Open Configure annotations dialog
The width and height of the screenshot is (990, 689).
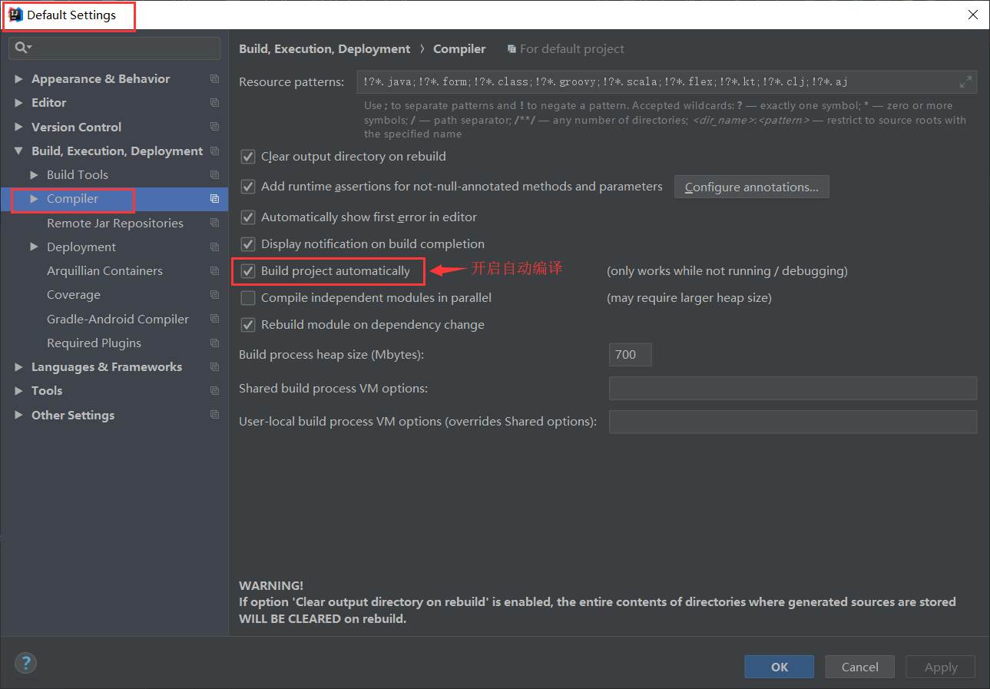tap(751, 187)
